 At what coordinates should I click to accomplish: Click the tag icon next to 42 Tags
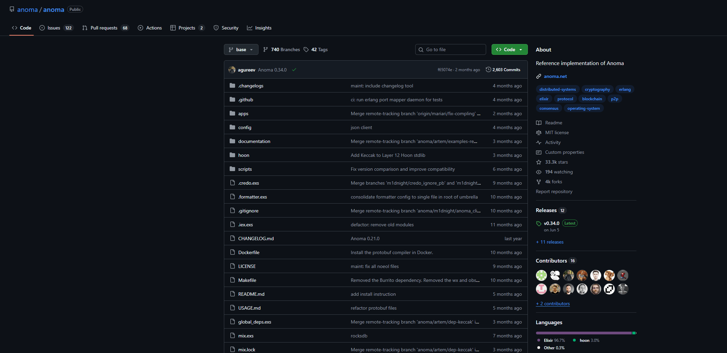pos(306,49)
